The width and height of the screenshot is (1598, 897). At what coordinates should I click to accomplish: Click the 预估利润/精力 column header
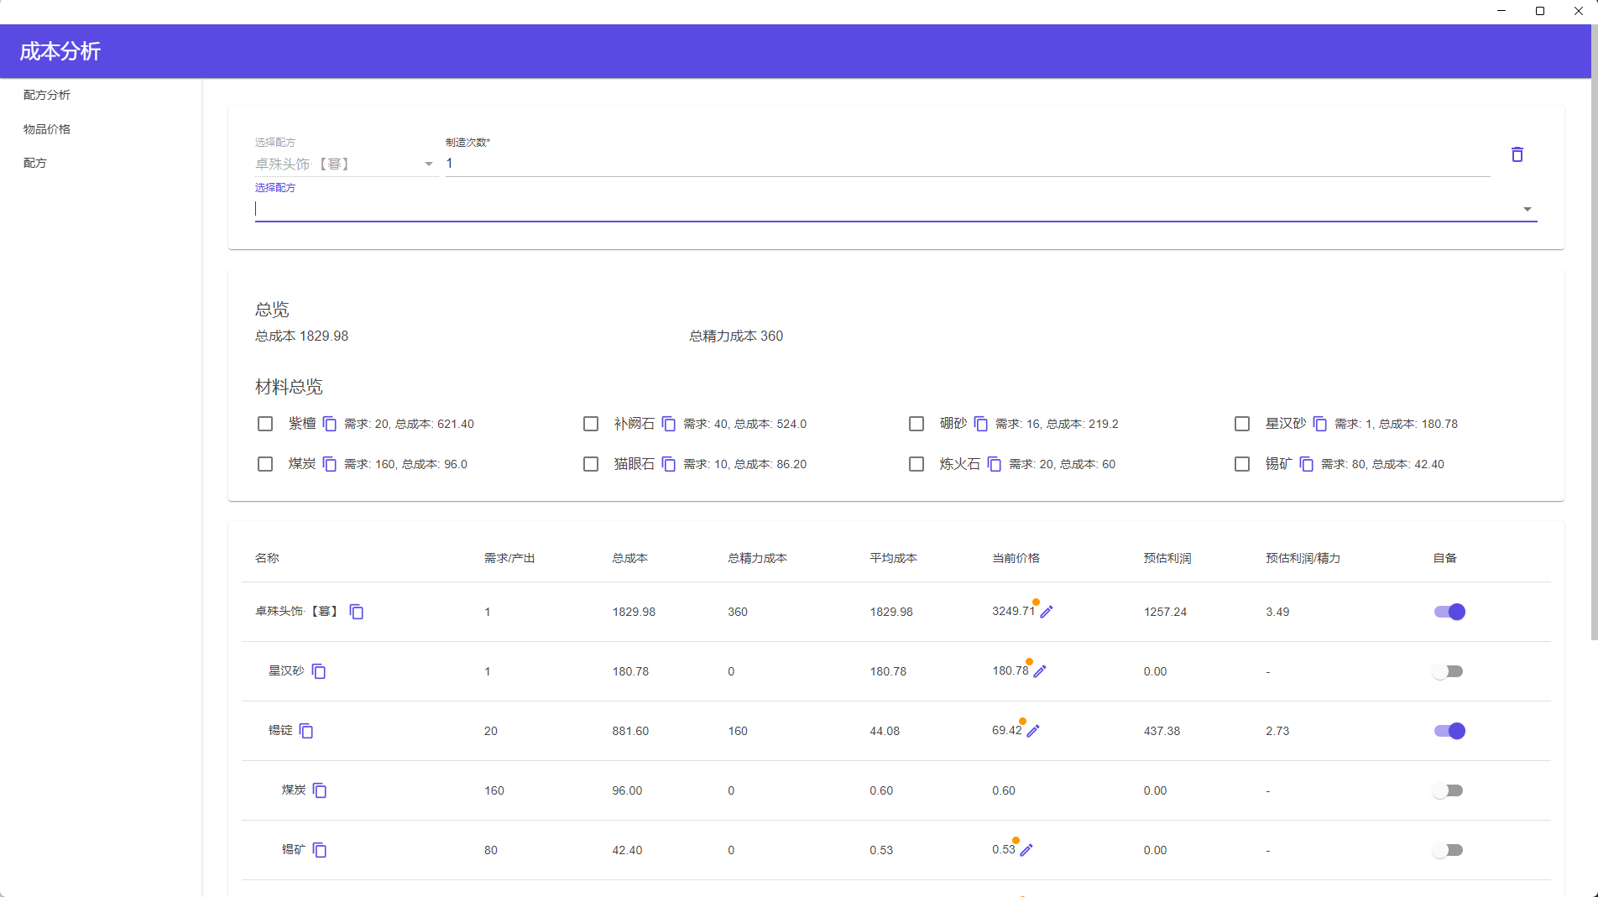pyautogui.click(x=1303, y=558)
